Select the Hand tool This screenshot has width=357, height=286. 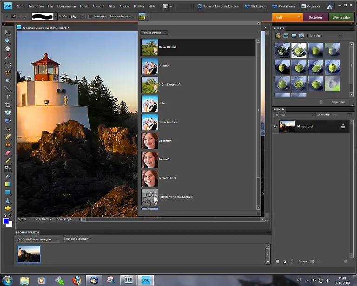point(7,49)
